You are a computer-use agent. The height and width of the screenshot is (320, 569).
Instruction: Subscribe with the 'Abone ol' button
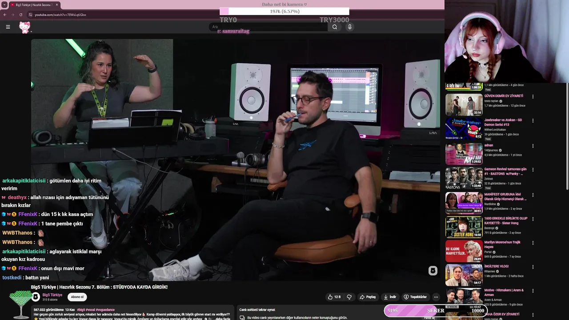tap(77, 297)
